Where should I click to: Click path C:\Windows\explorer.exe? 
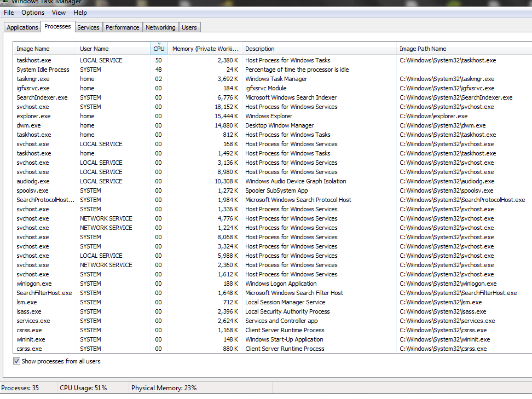[433, 116]
